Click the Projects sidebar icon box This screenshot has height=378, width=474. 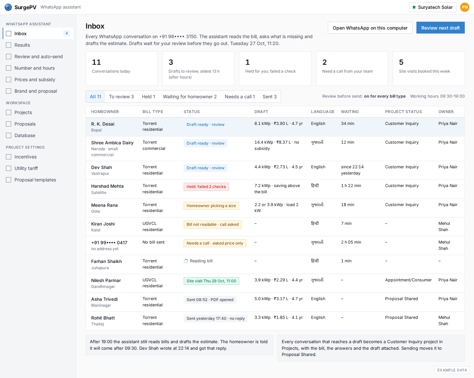tap(9, 112)
